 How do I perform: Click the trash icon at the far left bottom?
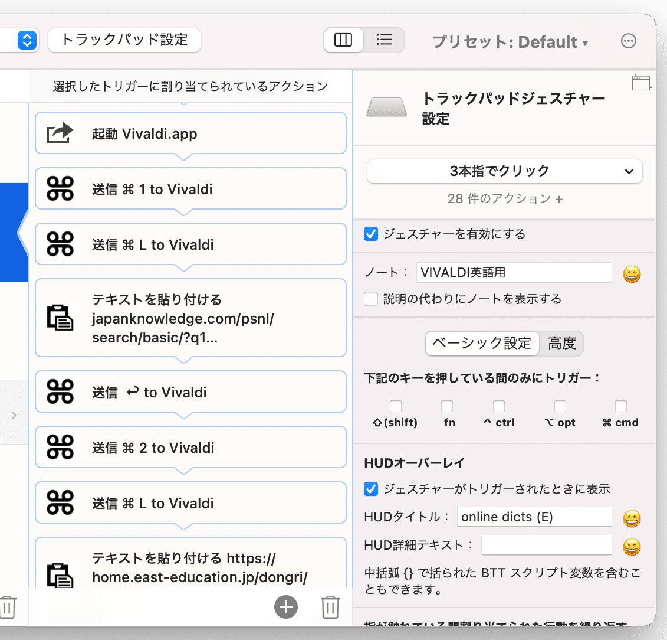(8, 607)
